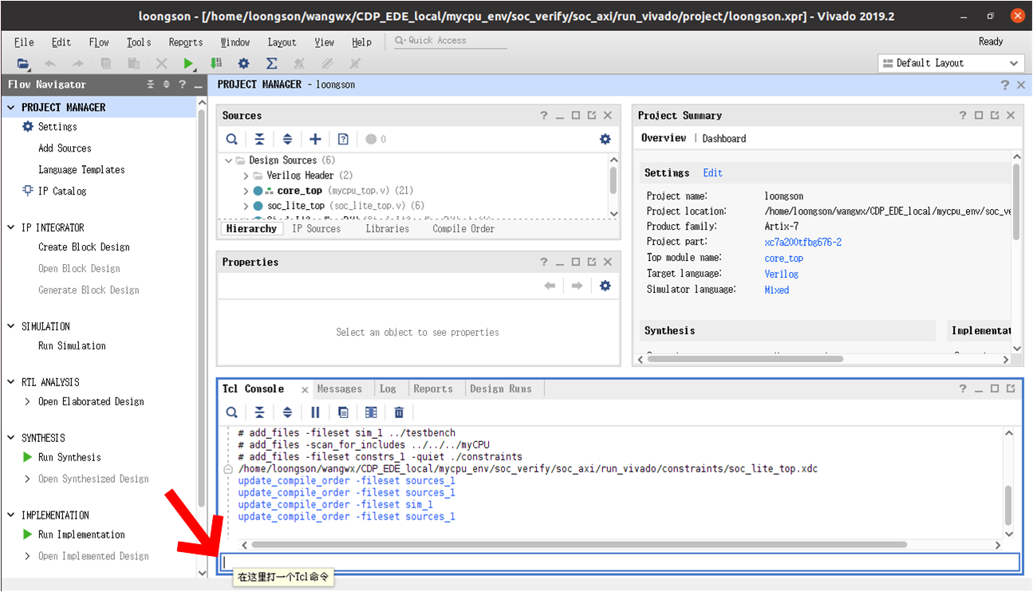Click the Run Synthesis sigma toolbar icon

coord(271,64)
